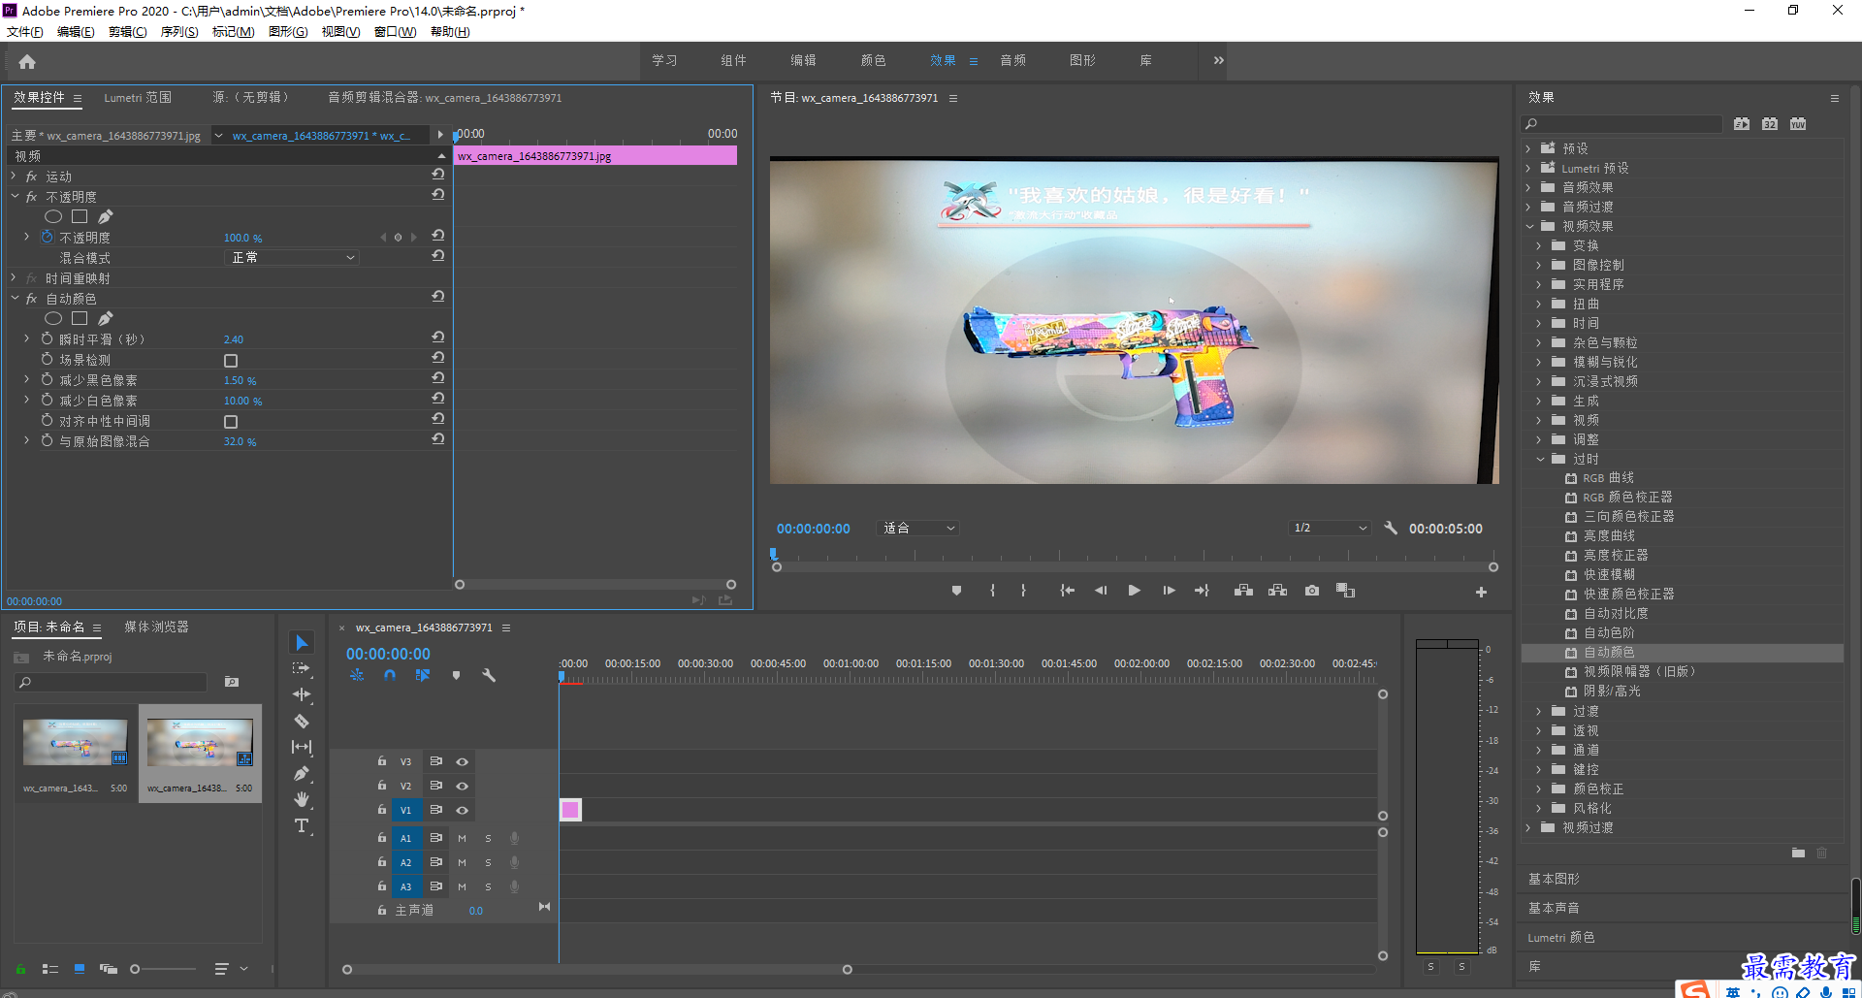Screen dimensions: 1862x998
Task: Enable the 场景检测 checkbox
Action: pyautogui.click(x=231, y=361)
